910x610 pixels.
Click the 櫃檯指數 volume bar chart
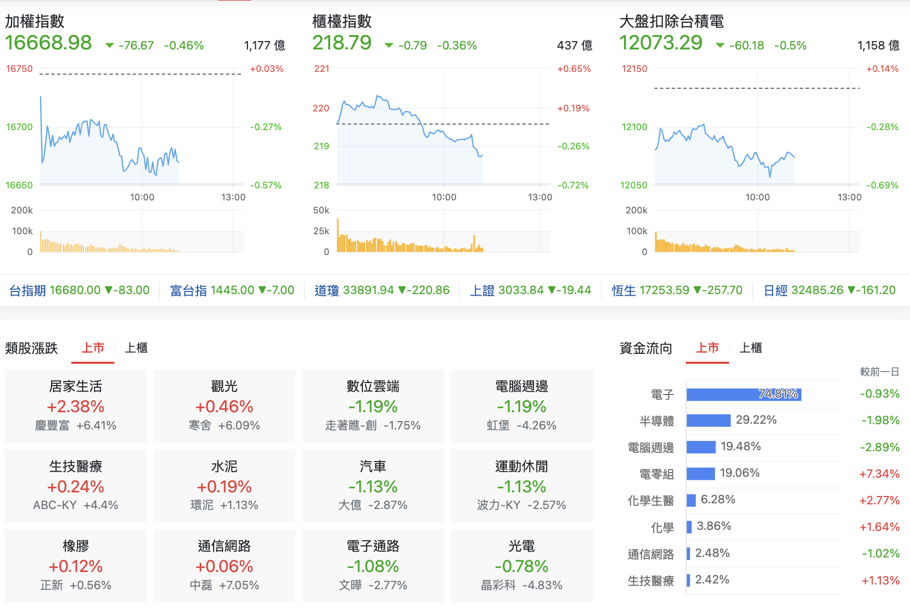(444, 232)
